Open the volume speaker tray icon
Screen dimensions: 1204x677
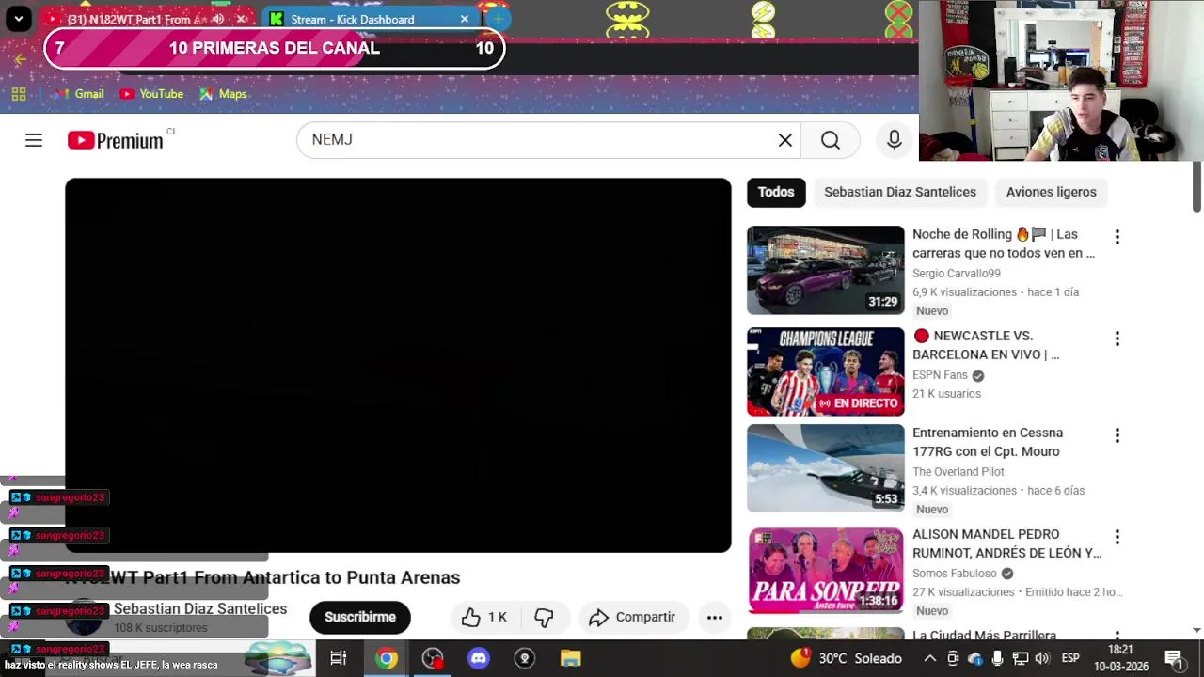tap(1043, 658)
